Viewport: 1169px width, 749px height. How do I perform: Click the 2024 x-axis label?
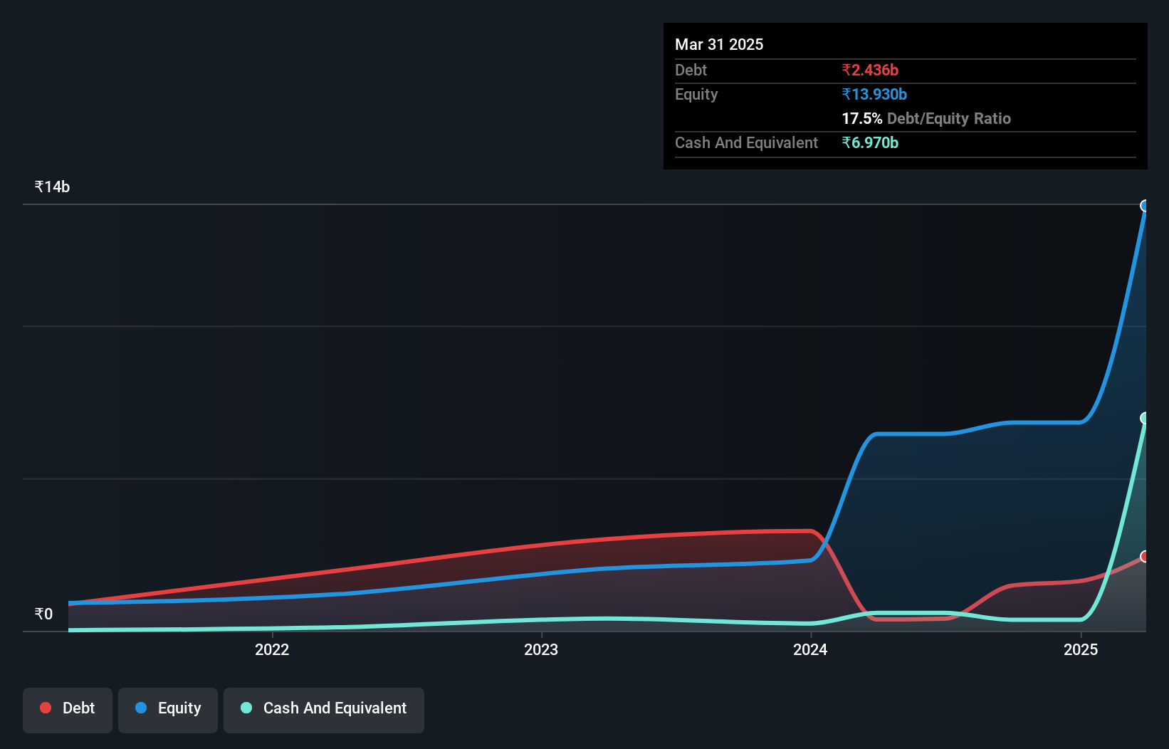(x=810, y=649)
